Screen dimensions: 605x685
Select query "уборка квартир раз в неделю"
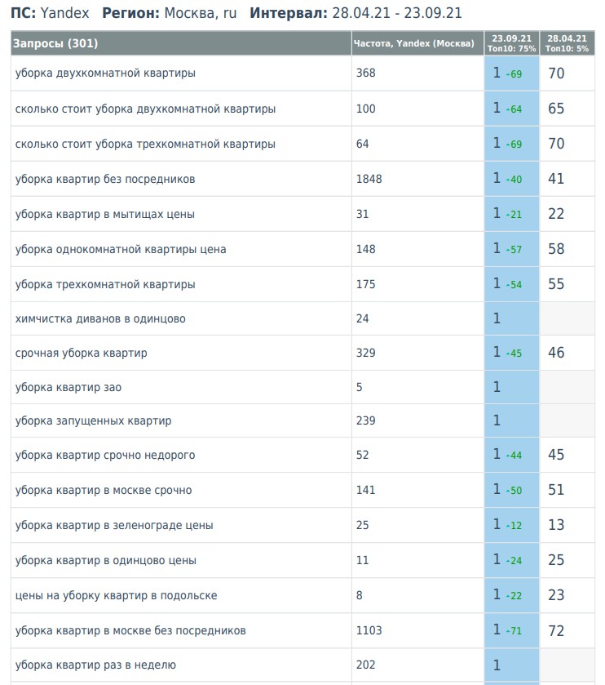[95, 665]
